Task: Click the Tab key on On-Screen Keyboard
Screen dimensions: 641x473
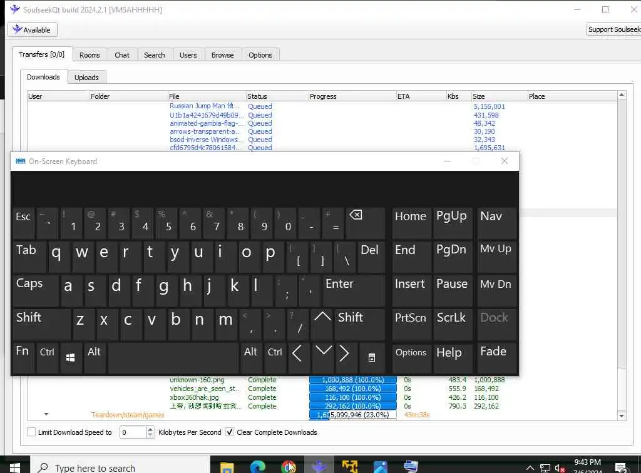Action: coord(30,257)
